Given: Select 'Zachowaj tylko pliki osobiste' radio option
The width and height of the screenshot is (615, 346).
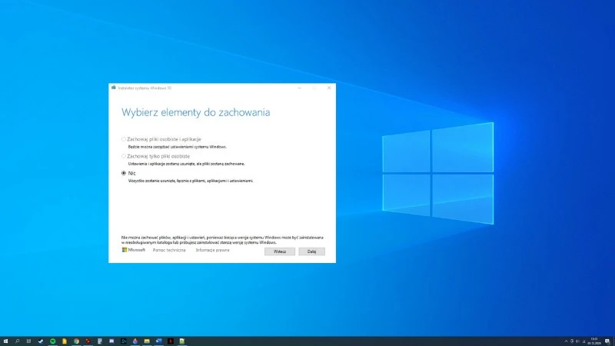Looking at the screenshot, I should (x=156, y=156).
